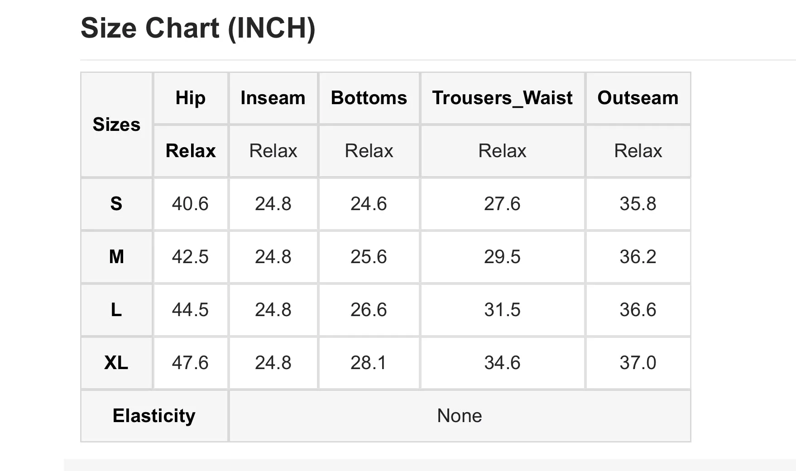This screenshot has height=471, width=796.
Task: Click the XL size row label
Action: (x=116, y=363)
